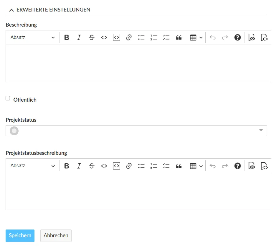The height and width of the screenshot is (249, 274).
Task: Apply italic in the Beschreibung editor
Action: [79, 38]
